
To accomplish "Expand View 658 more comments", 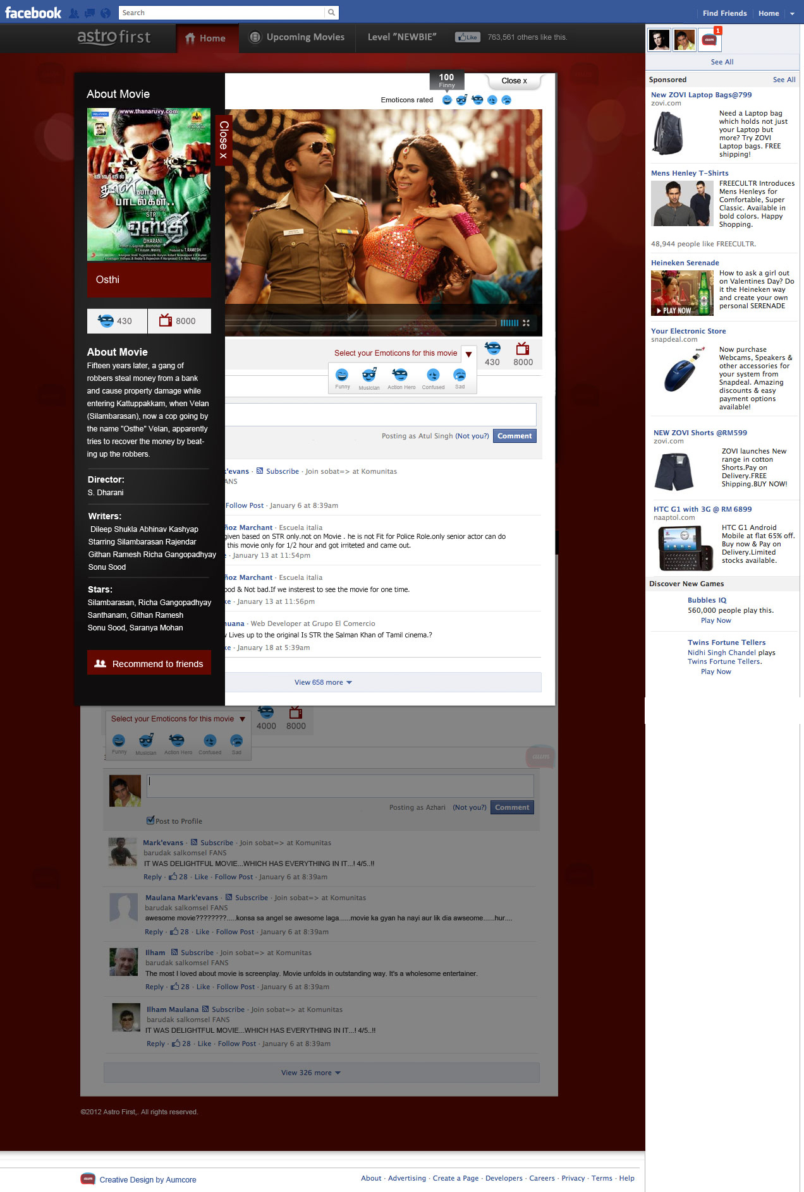I will coord(323,682).
